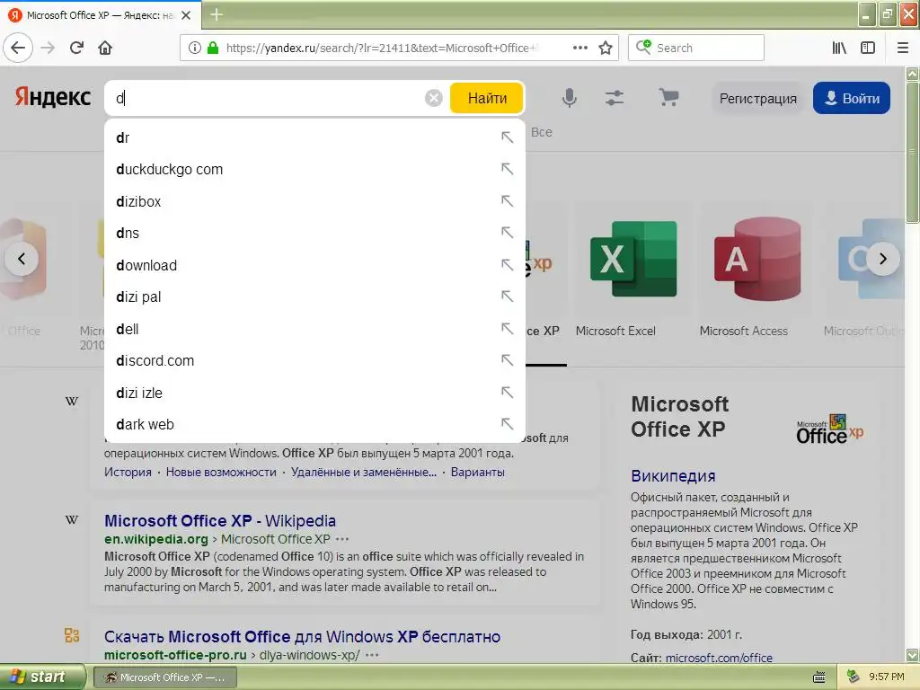Bookmark this page with the star
This screenshot has width=920, height=690.
coord(606,48)
